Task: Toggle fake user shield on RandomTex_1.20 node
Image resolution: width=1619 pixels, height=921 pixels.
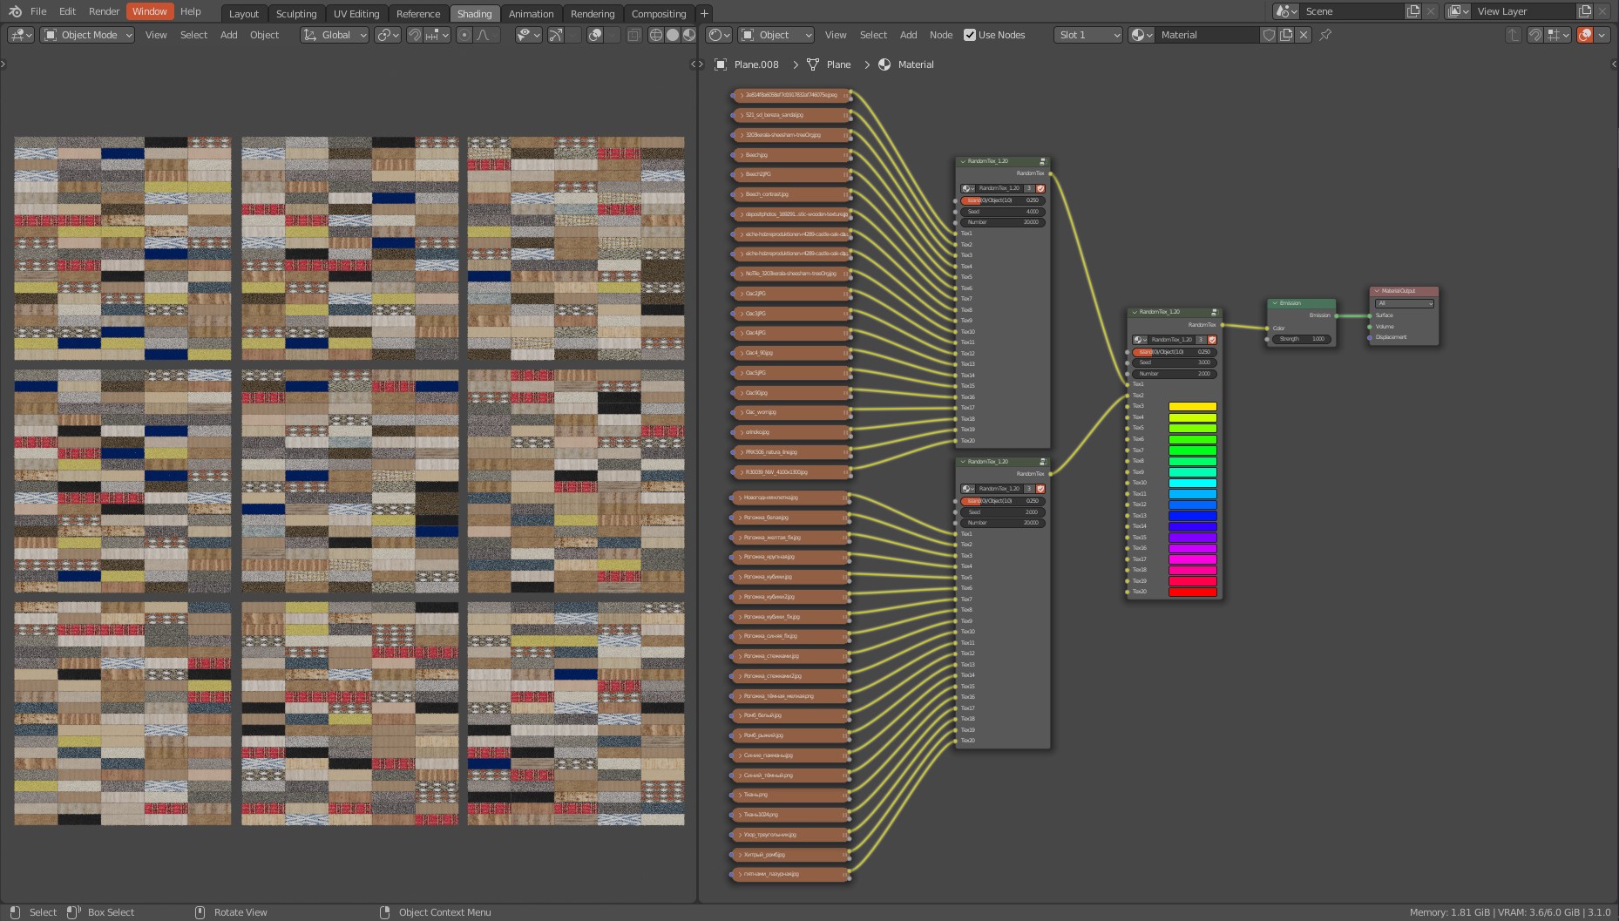Action: point(1040,189)
